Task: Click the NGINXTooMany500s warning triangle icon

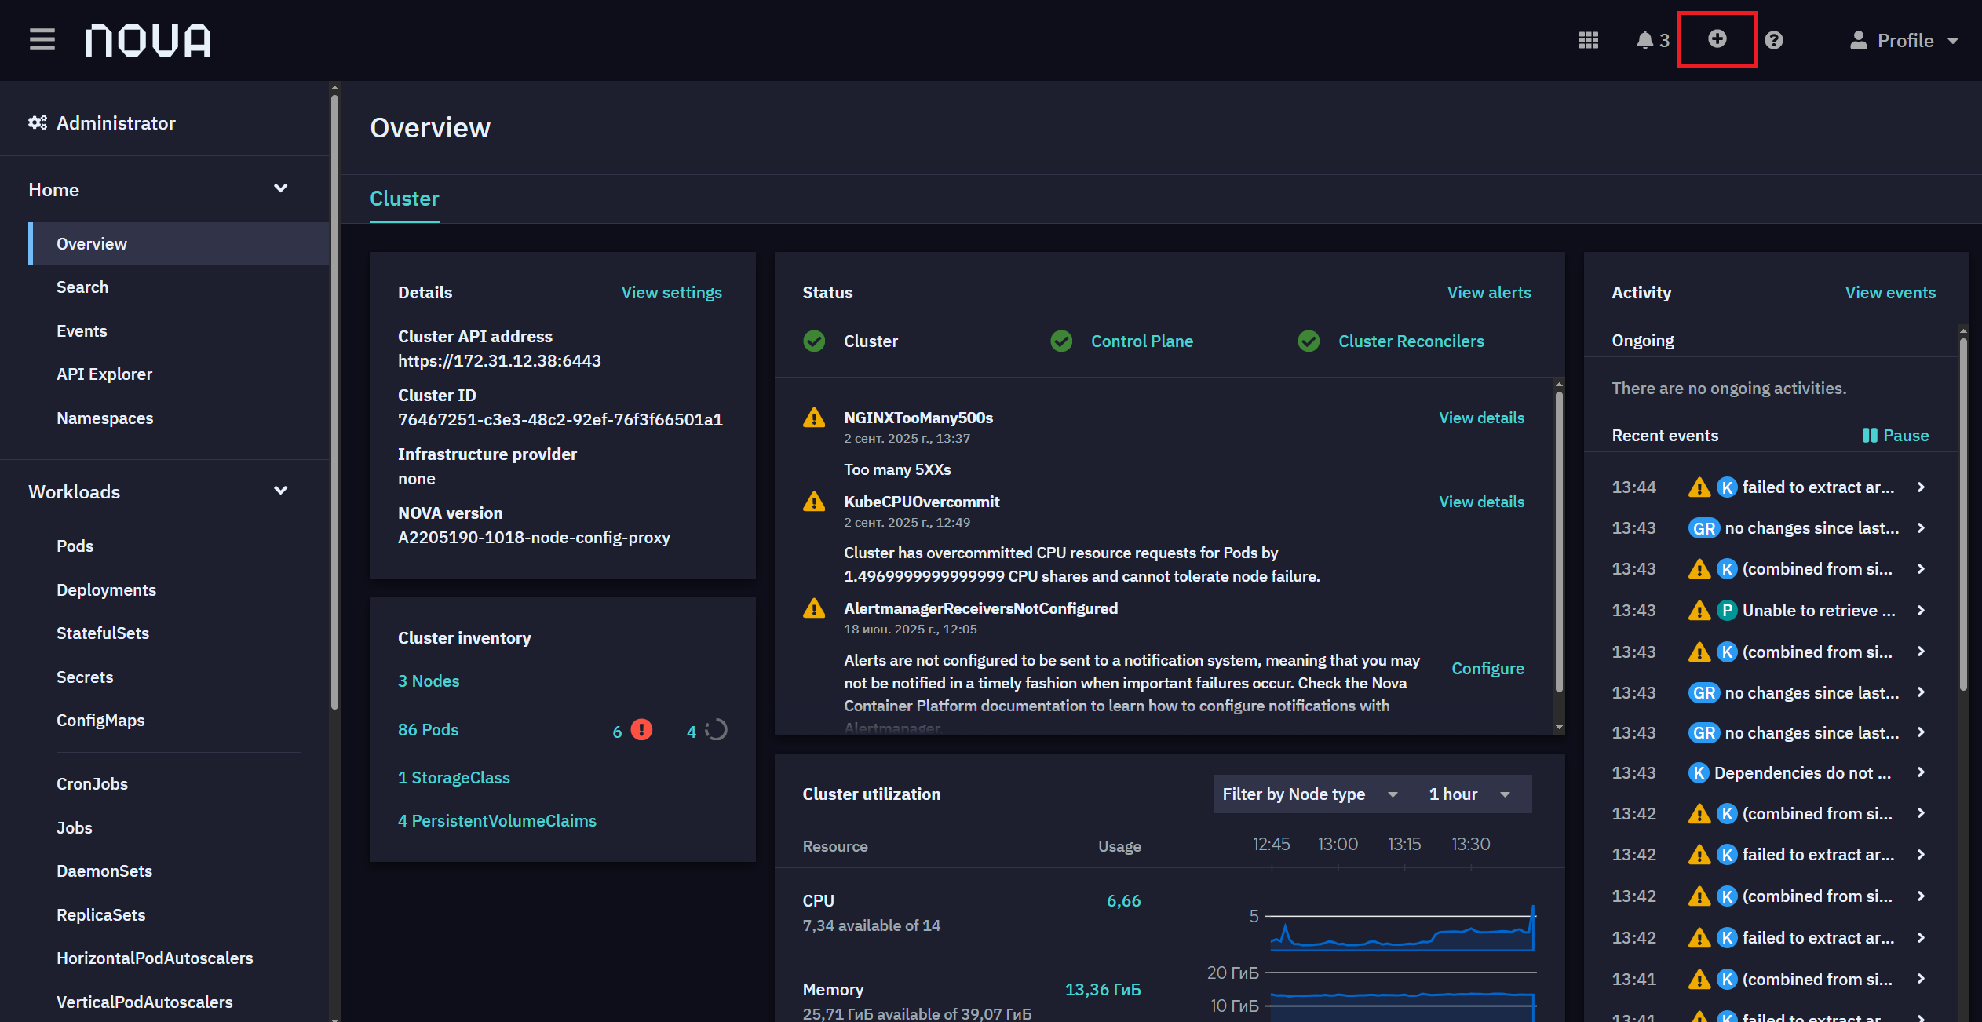Action: (814, 418)
